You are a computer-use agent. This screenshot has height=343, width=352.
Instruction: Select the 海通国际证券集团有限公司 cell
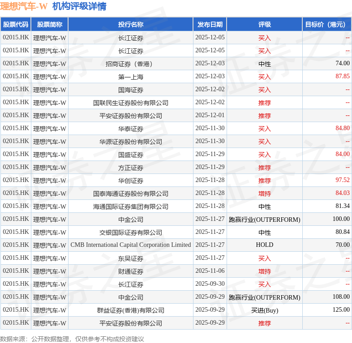(x=131, y=207)
